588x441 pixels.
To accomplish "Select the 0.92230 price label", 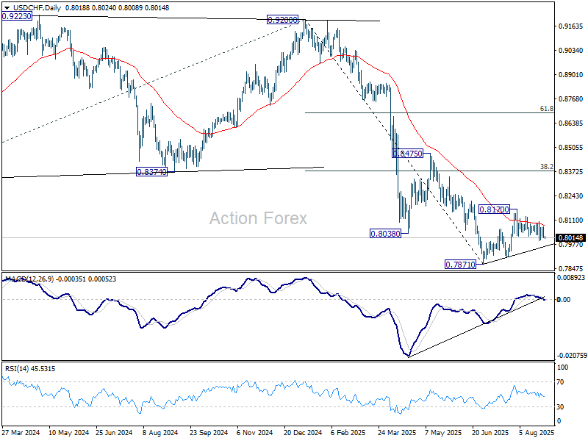I will (17, 16).
